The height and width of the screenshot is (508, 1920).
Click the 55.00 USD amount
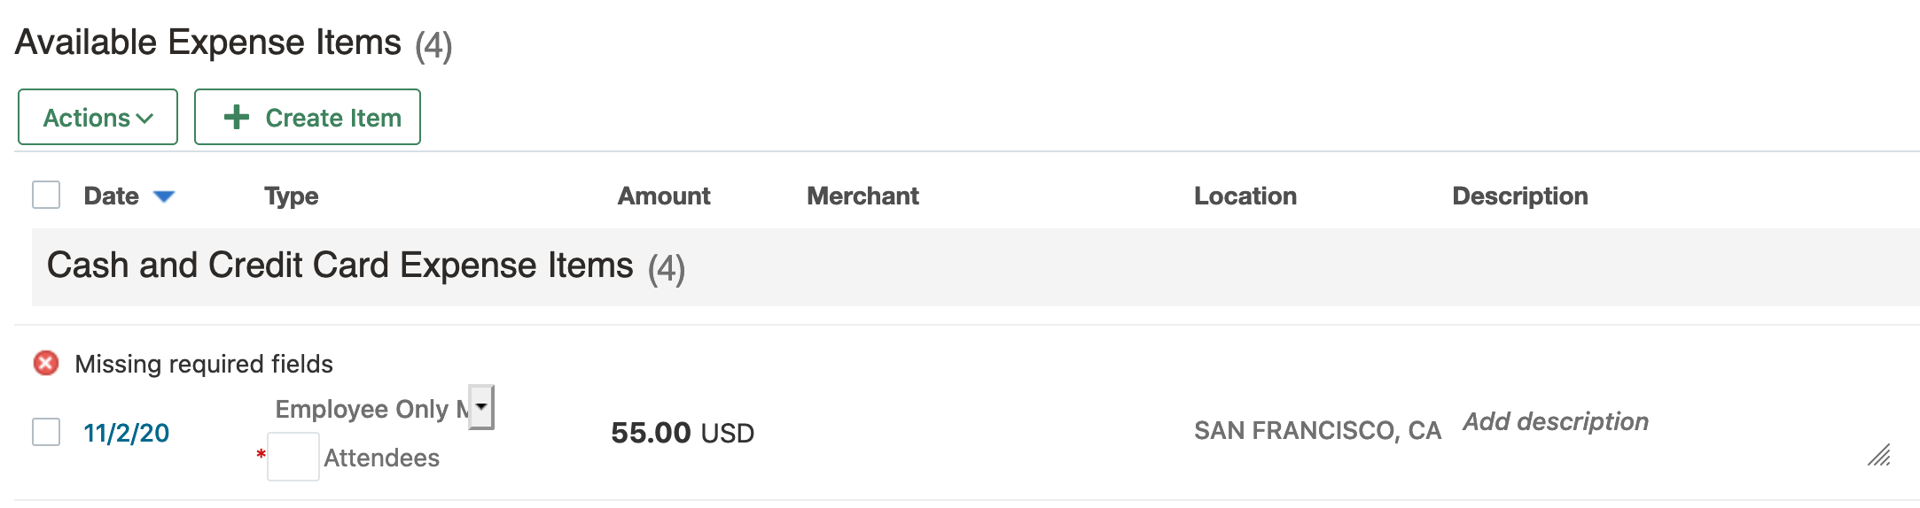coord(683,433)
